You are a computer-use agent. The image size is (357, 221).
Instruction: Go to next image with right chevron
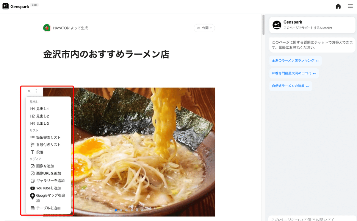click(x=208, y=152)
